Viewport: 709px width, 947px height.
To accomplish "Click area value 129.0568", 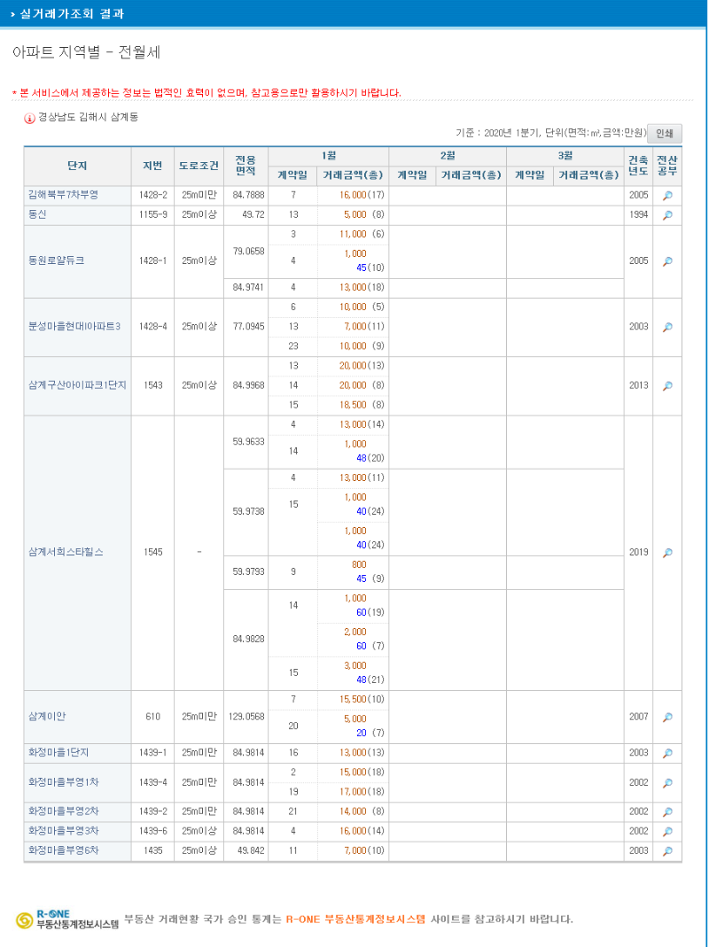I will (246, 717).
